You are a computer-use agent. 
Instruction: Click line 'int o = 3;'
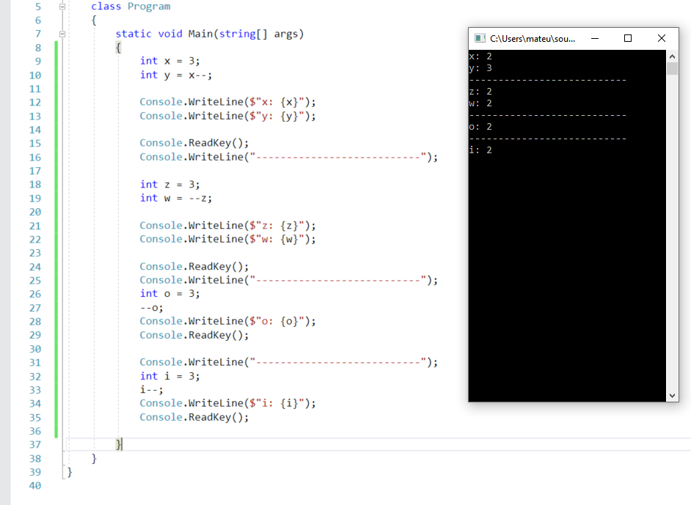(169, 294)
